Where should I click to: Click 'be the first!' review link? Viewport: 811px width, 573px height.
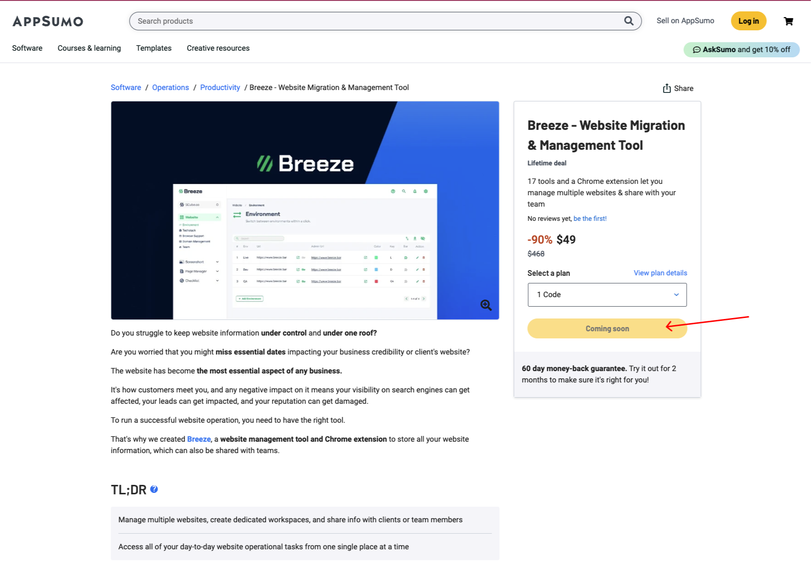pyautogui.click(x=590, y=218)
